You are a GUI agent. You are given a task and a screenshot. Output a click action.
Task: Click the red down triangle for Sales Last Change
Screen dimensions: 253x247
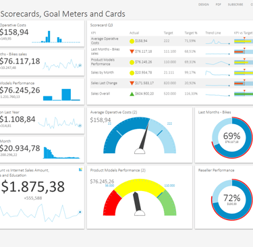click(x=132, y=83)
